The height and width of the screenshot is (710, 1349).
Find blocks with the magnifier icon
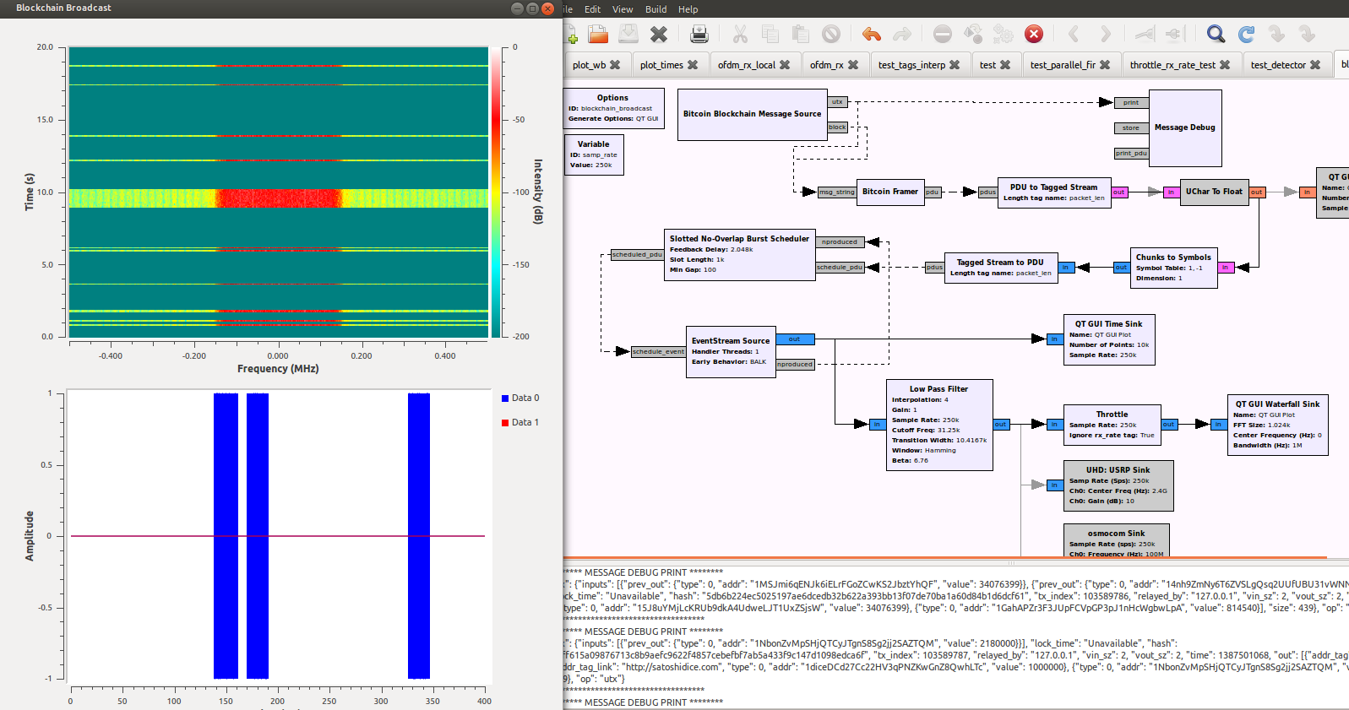pos(1216,34)
